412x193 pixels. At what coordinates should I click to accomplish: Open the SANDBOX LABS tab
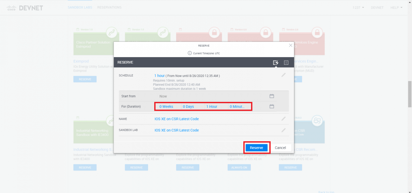pos(80,7)
